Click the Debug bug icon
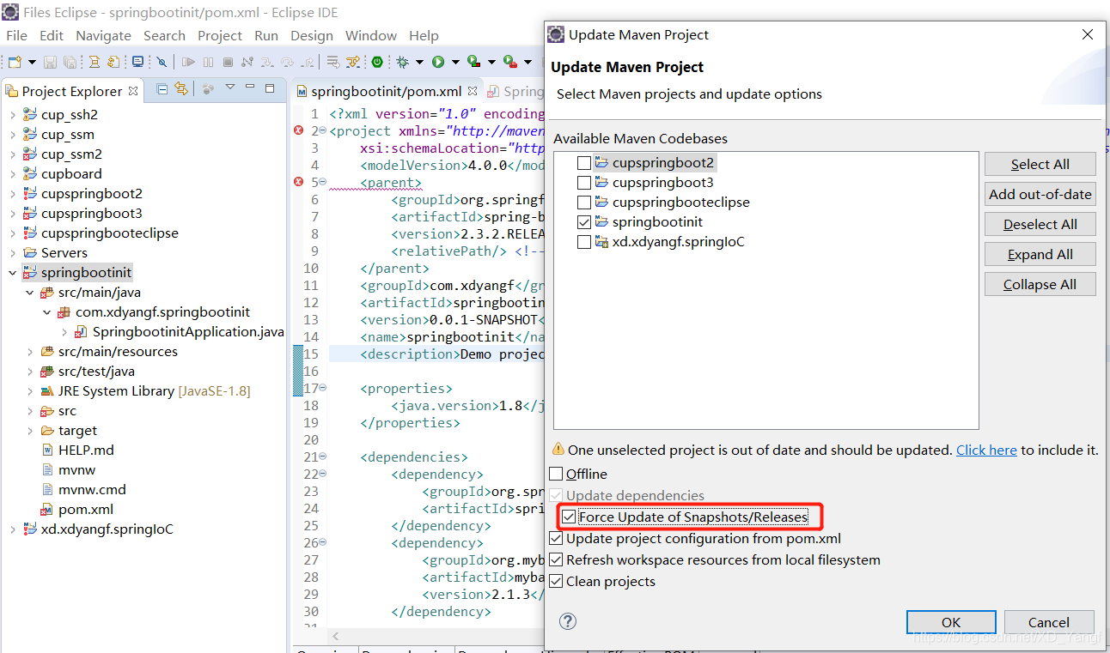 click(x=402, y=62)
